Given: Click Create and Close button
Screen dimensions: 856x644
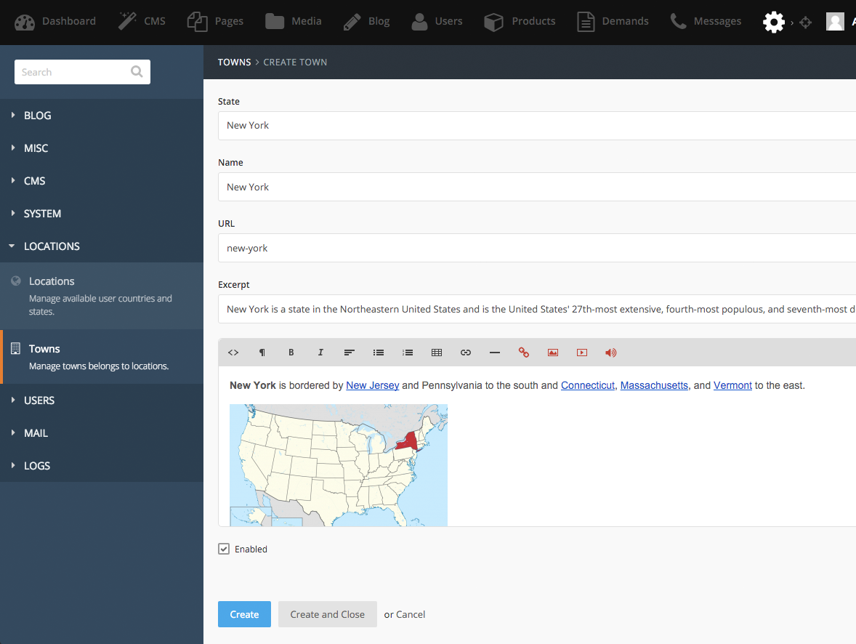Looking at the screenshot, I should pos(328,614).
